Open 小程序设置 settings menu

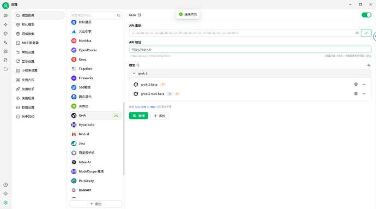coord(39,70)
